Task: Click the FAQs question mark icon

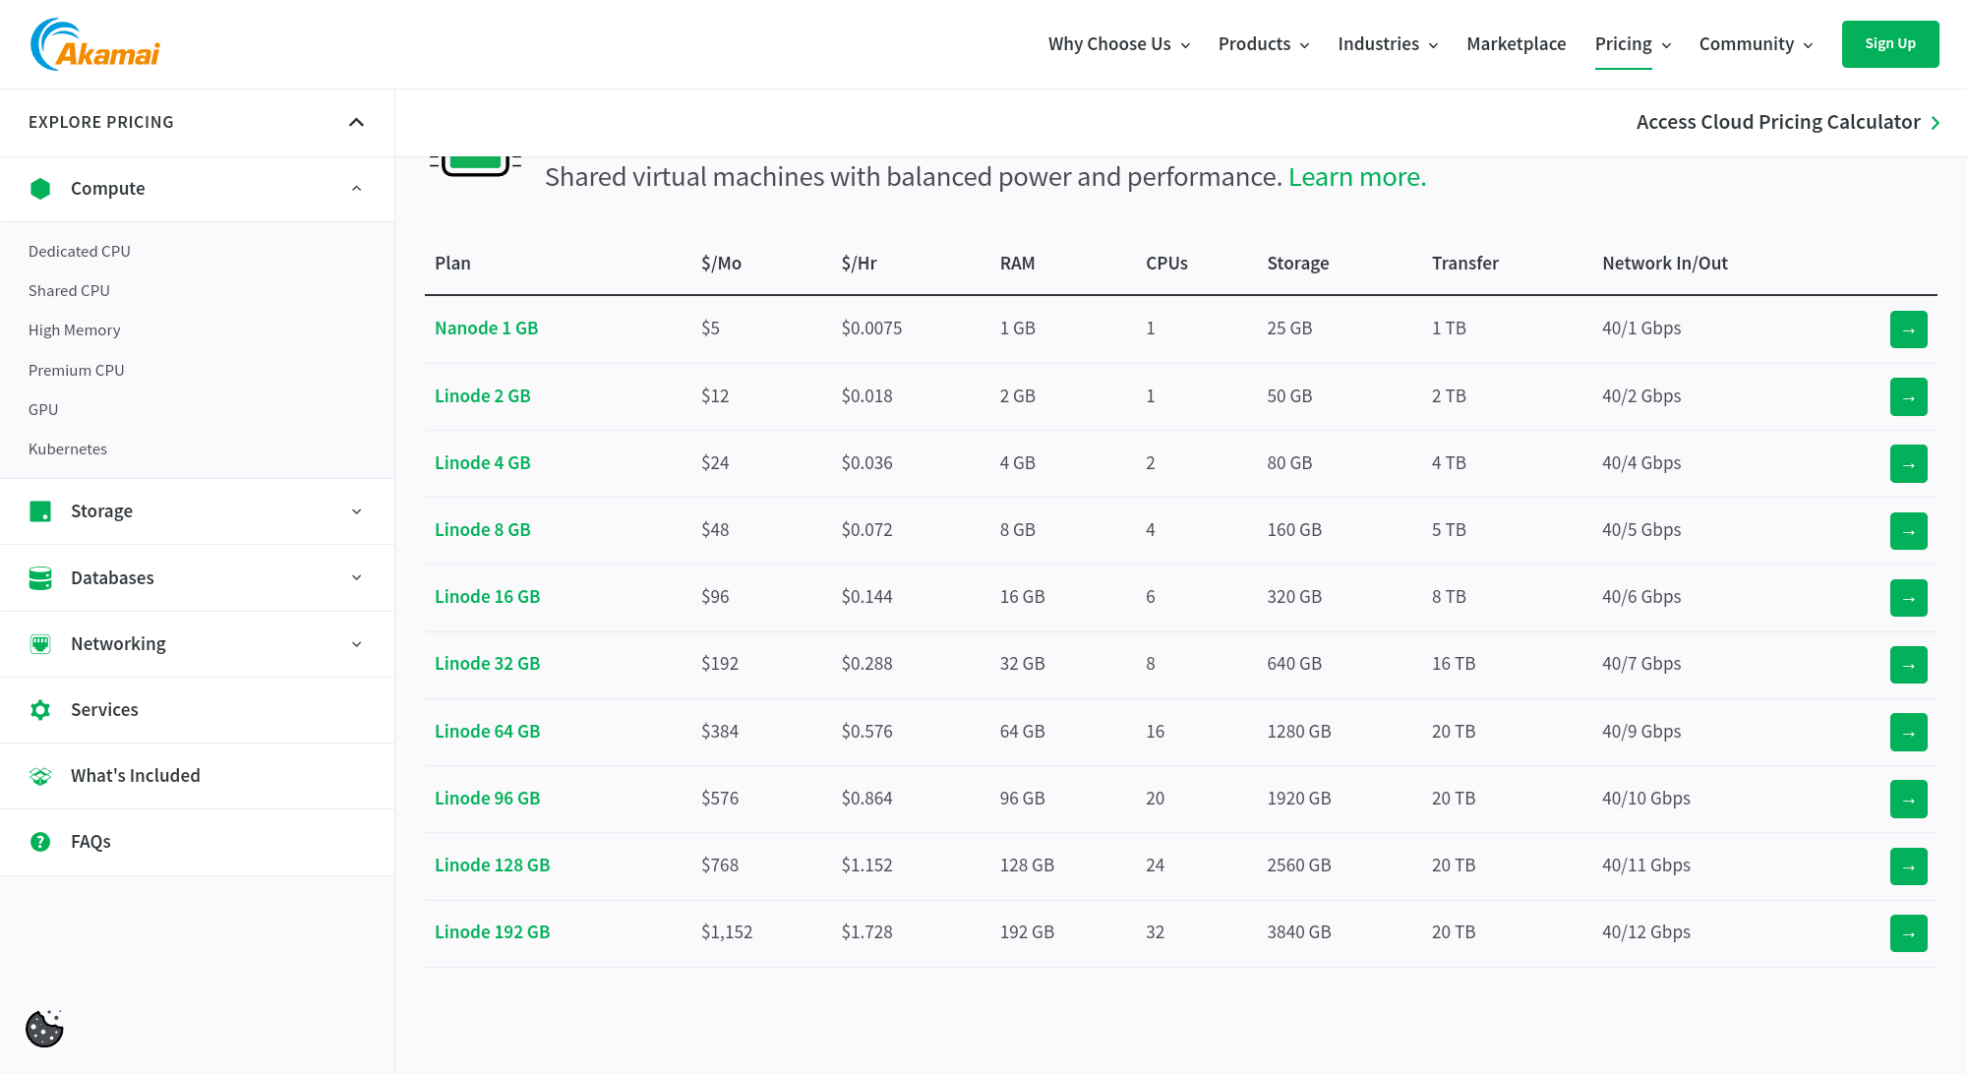Action: coord(40,842)
